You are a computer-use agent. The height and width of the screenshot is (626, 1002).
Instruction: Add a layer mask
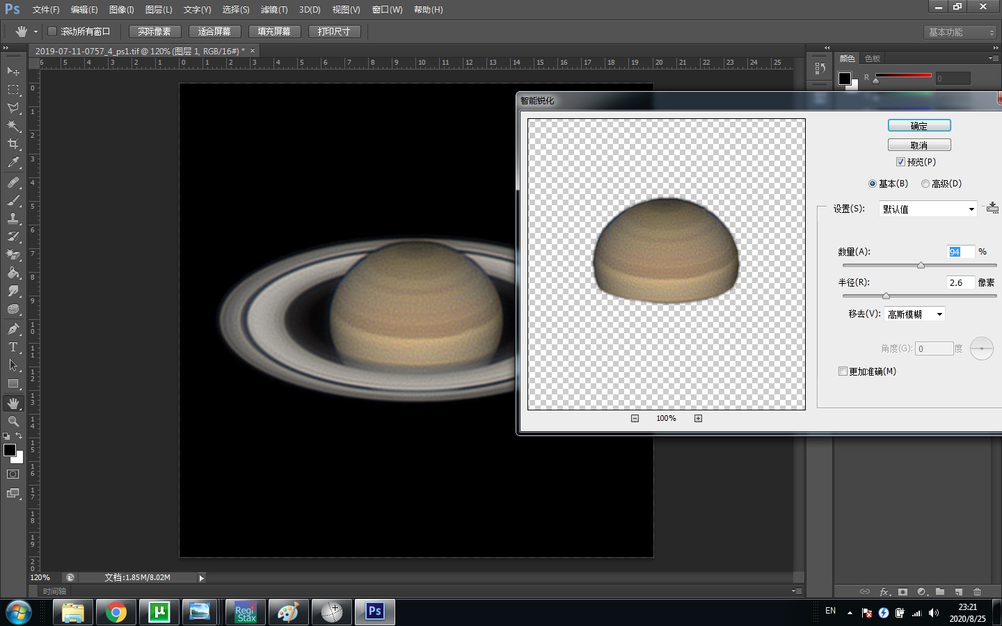pyautogui.click(x=902, y=592)
